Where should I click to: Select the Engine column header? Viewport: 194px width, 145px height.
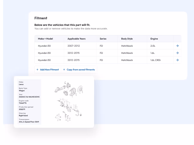coord(154,39)
